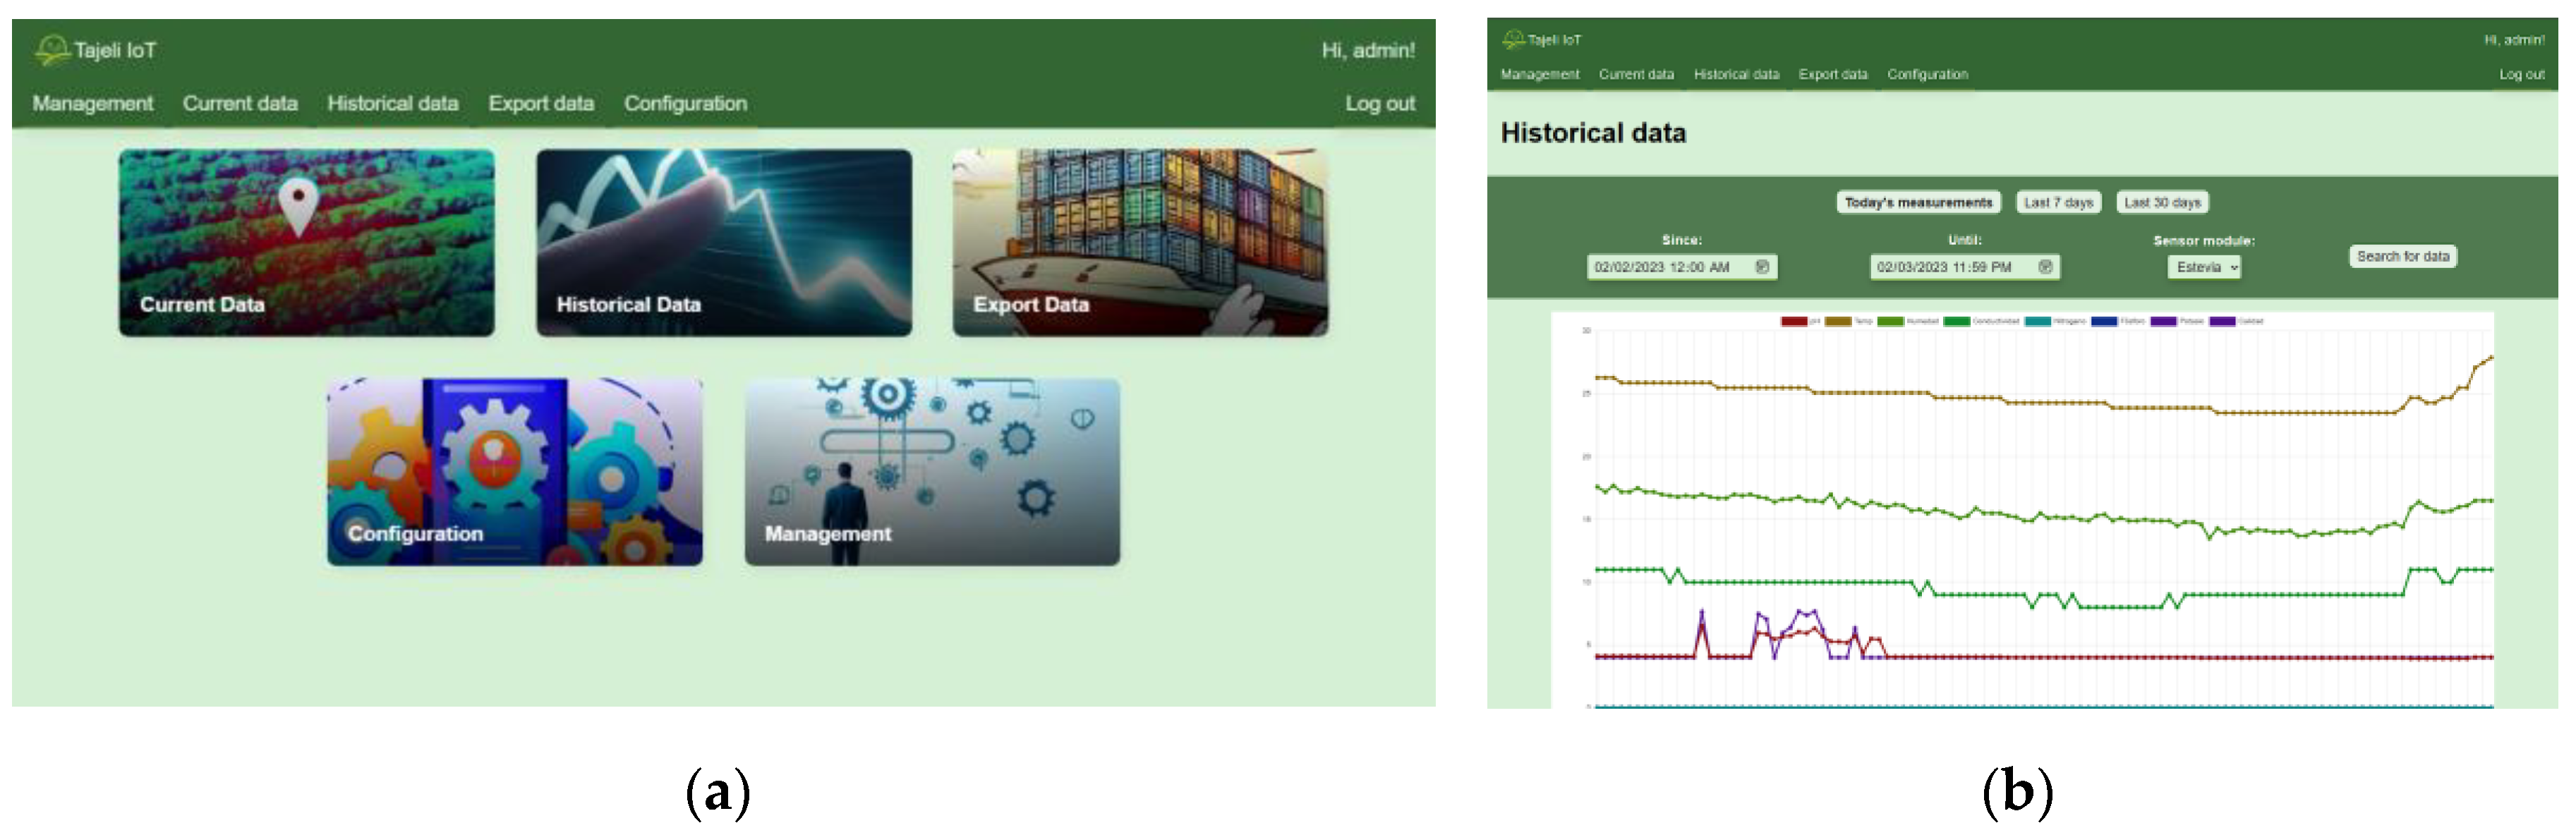The width and height of the screenshot is (2576, 835).
Task: Expand the Sensor module dropdown
Action: click(2204, 267)
